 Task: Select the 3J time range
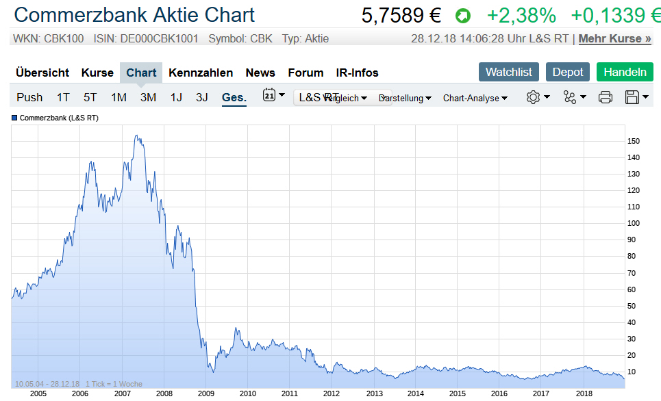(x=201, y=97)
